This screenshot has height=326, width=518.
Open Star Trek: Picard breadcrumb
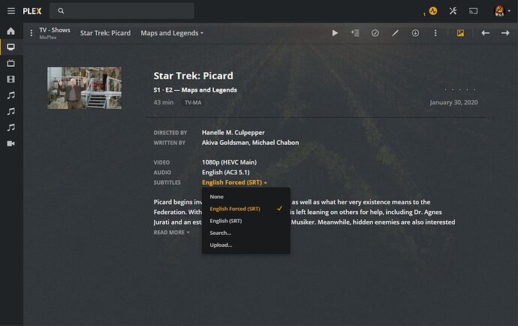[105, 33]
